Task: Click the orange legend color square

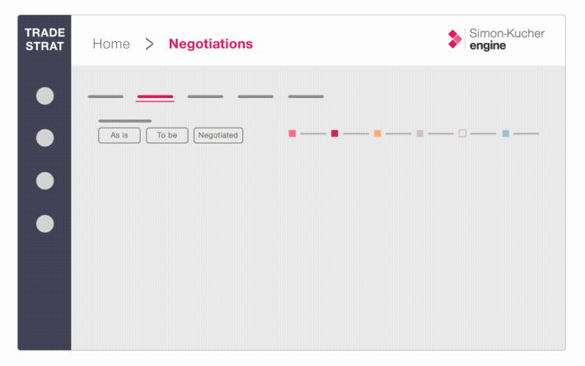Action: 377,134
